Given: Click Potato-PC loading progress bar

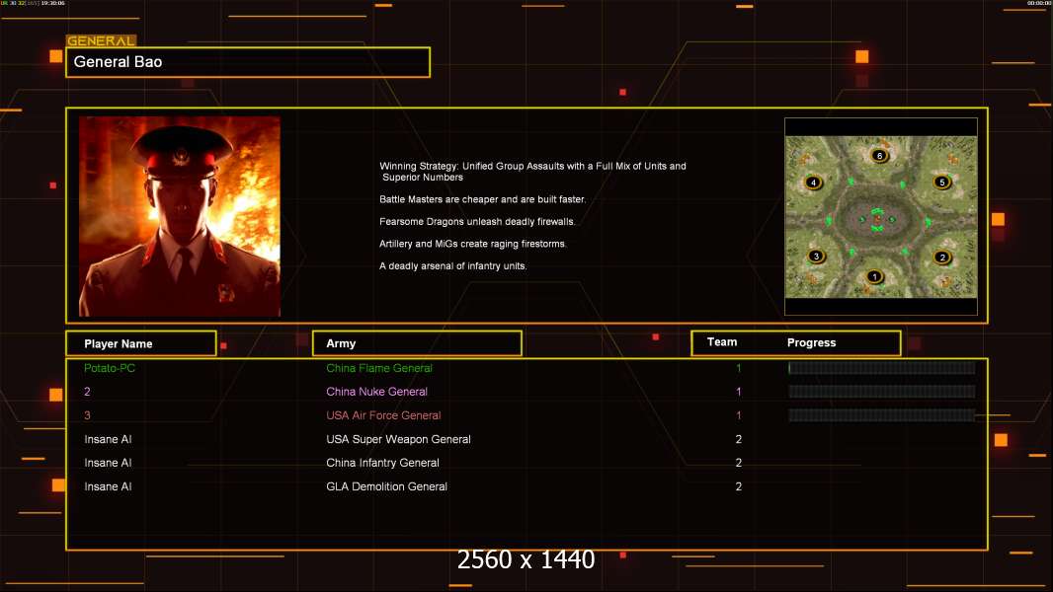Looking at the screenshot, I should coord(882,367).
